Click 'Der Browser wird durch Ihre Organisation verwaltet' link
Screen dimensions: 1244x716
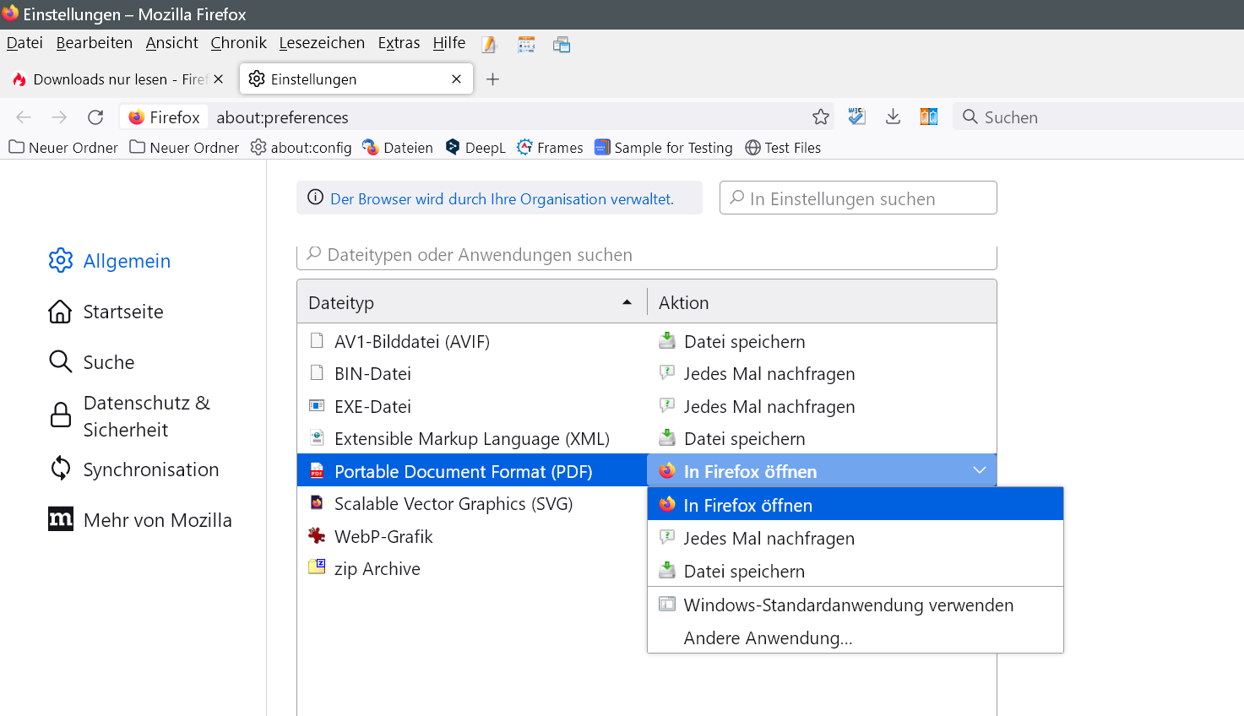[502, 199]
